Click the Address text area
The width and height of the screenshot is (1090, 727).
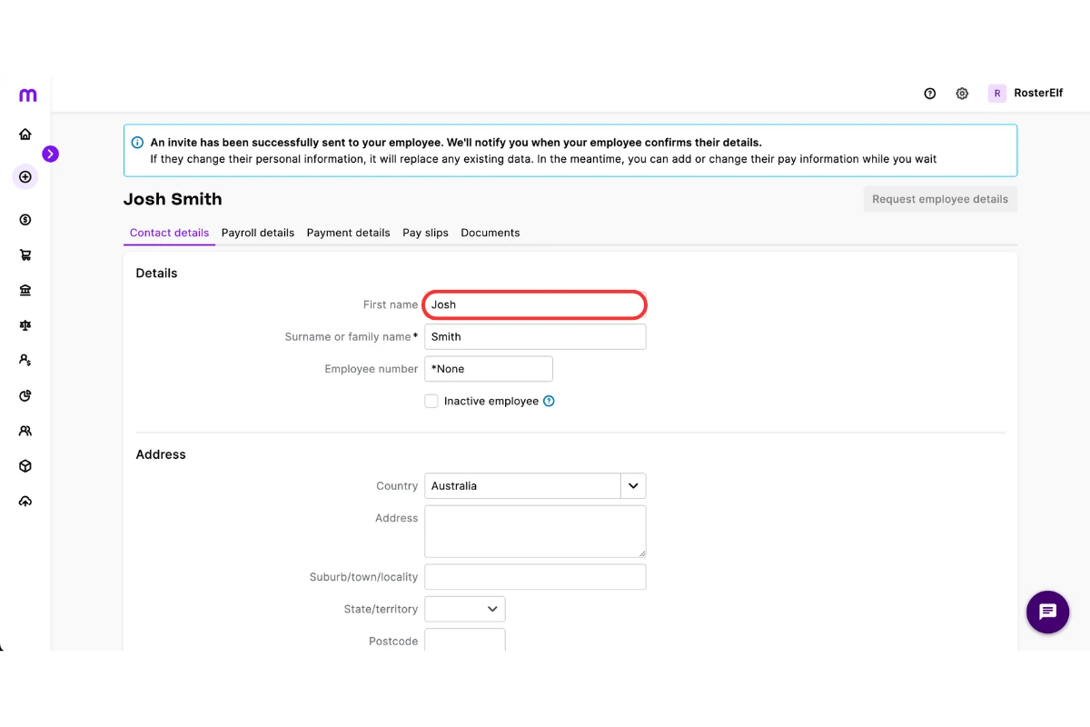pos(535,532)
